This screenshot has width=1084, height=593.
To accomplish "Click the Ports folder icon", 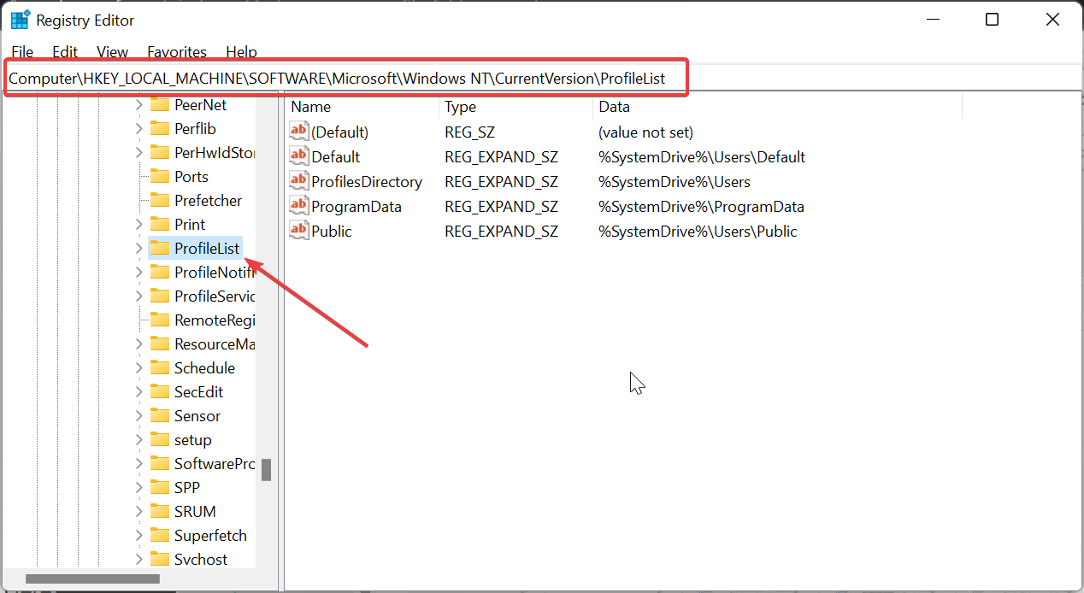I will tap(160, 176).
